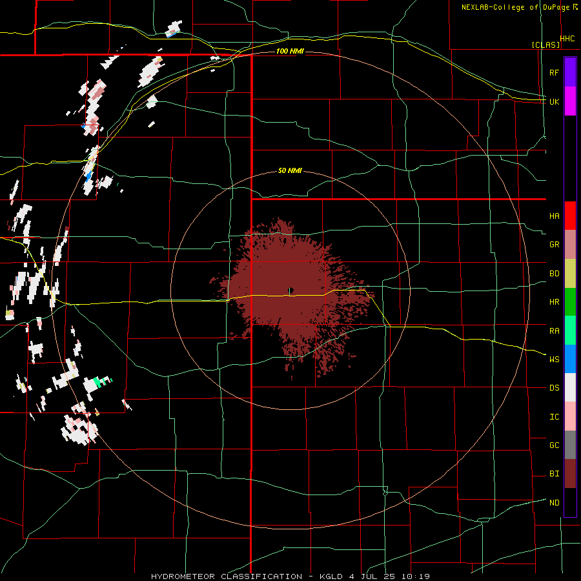The width and height of the screenshot is (581, 581).
Task: Select the HR green legend swatch
Action: 570,302
